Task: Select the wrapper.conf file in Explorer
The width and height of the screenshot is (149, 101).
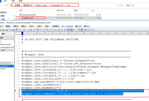Action: coord(27,18)
